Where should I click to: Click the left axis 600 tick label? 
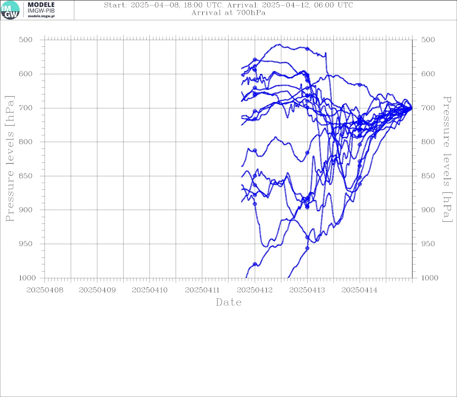pyautogui.click(x=26, y=74)
